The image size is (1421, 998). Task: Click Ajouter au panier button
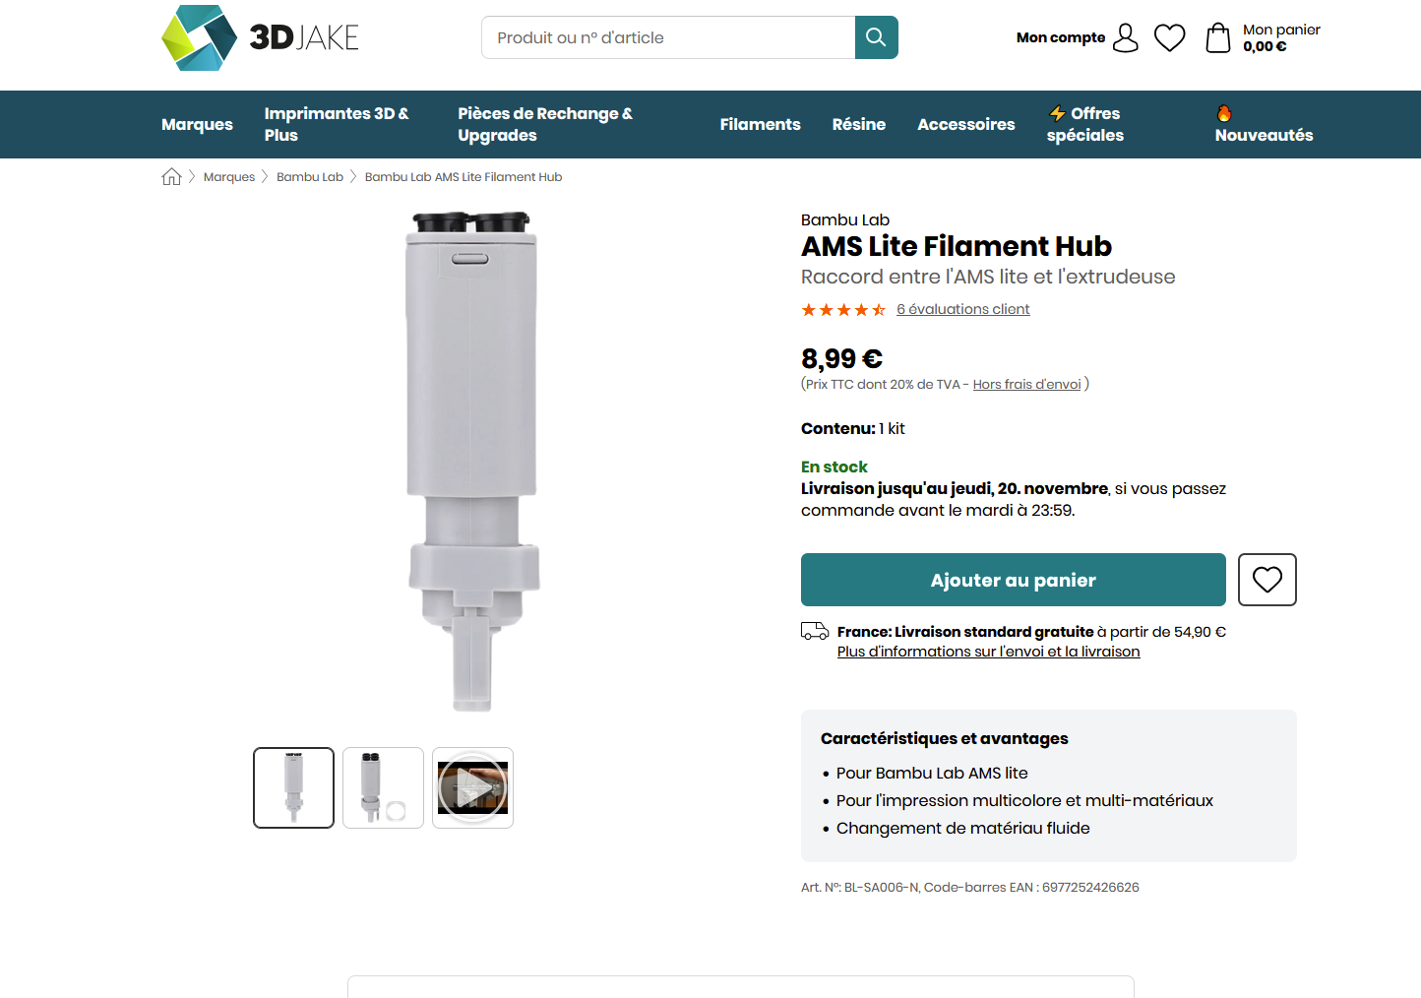pyautogui.click(x=1013, y=580)
